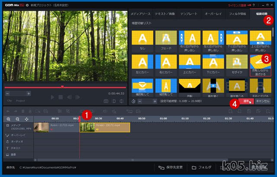Zoom in the preview with plus button
This screenshot has height=177, width=277.
[x=29, y=93]
